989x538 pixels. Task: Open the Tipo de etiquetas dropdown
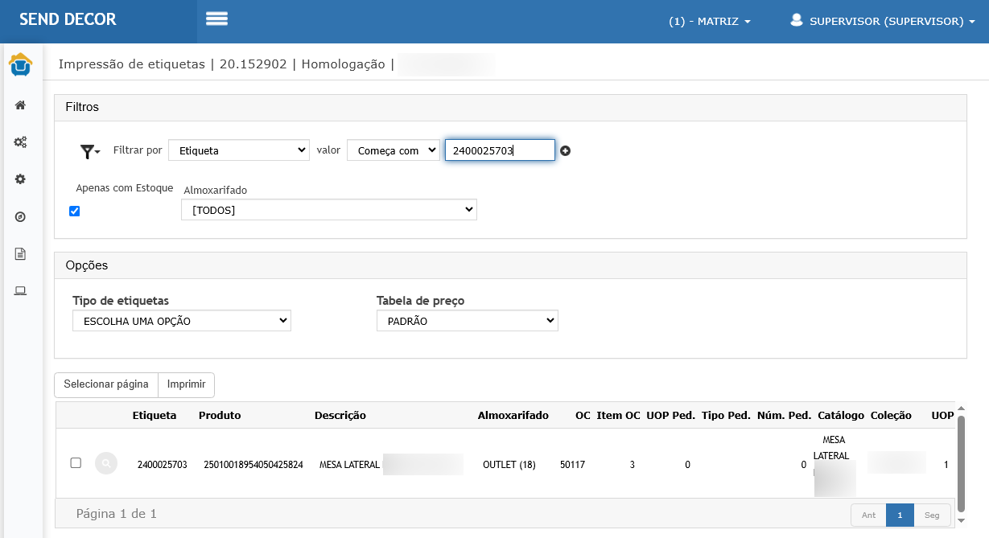pos(182,321)
